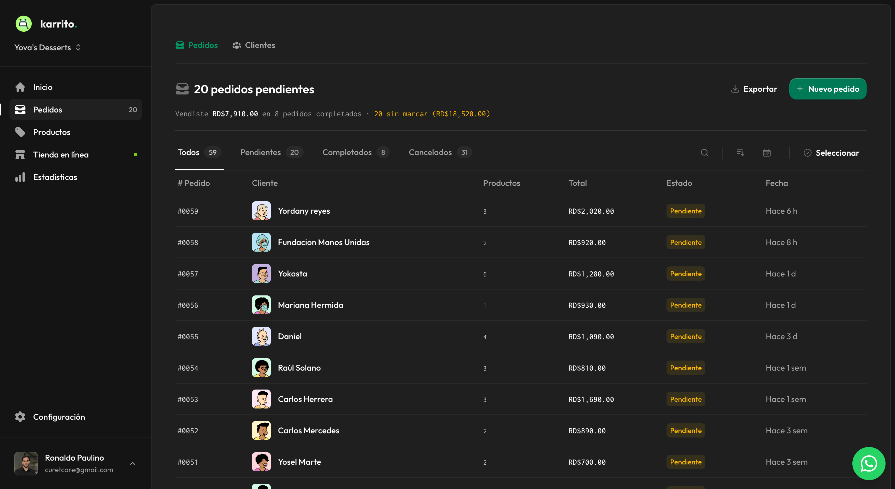
Task: Open Productos tag icon in sidebar
Action: click(20, 132)
